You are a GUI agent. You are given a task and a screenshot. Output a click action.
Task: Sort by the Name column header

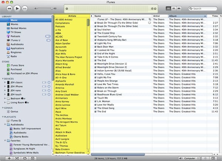pyautogui.click(x=123, y=16)
